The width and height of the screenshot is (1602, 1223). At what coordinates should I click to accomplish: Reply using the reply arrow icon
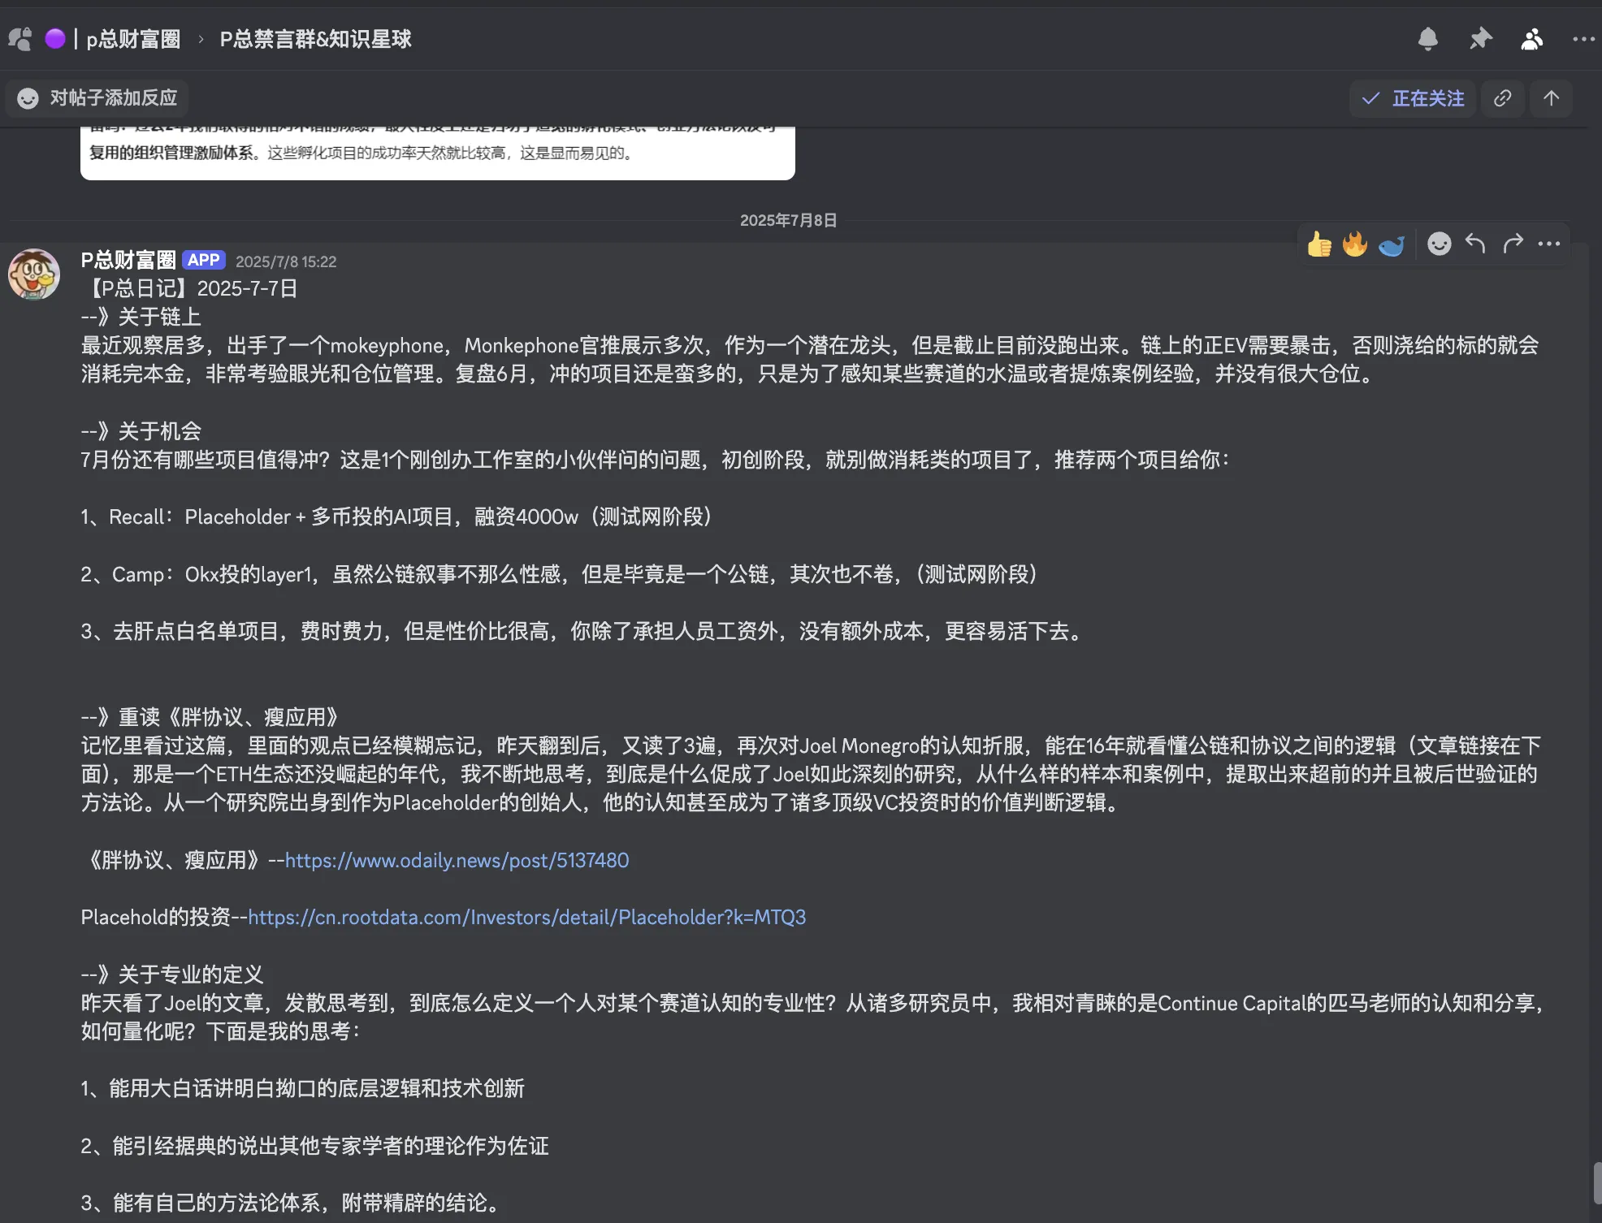pos(1474,244)
